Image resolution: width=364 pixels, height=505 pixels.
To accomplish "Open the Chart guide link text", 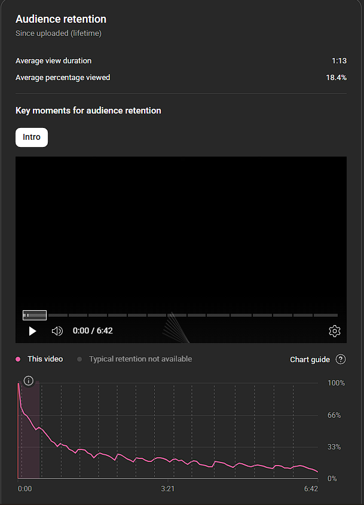I will [310, 359].
